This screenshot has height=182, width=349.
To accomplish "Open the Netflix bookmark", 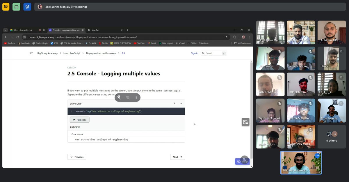I will click(x=103, y=43).
